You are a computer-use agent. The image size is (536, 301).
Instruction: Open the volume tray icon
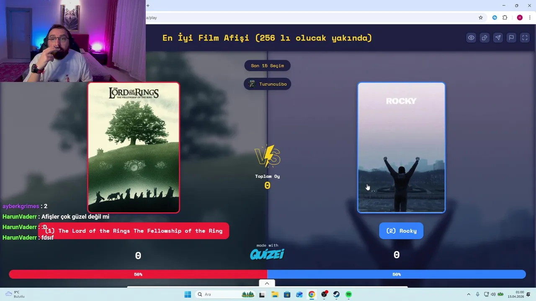(x=493, y=294)
